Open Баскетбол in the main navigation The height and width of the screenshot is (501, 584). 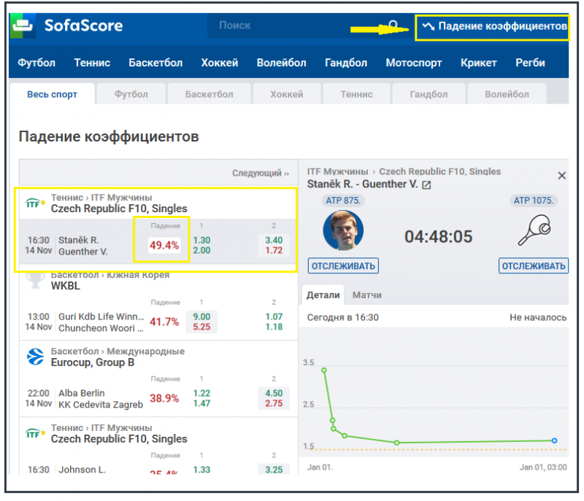155,63
